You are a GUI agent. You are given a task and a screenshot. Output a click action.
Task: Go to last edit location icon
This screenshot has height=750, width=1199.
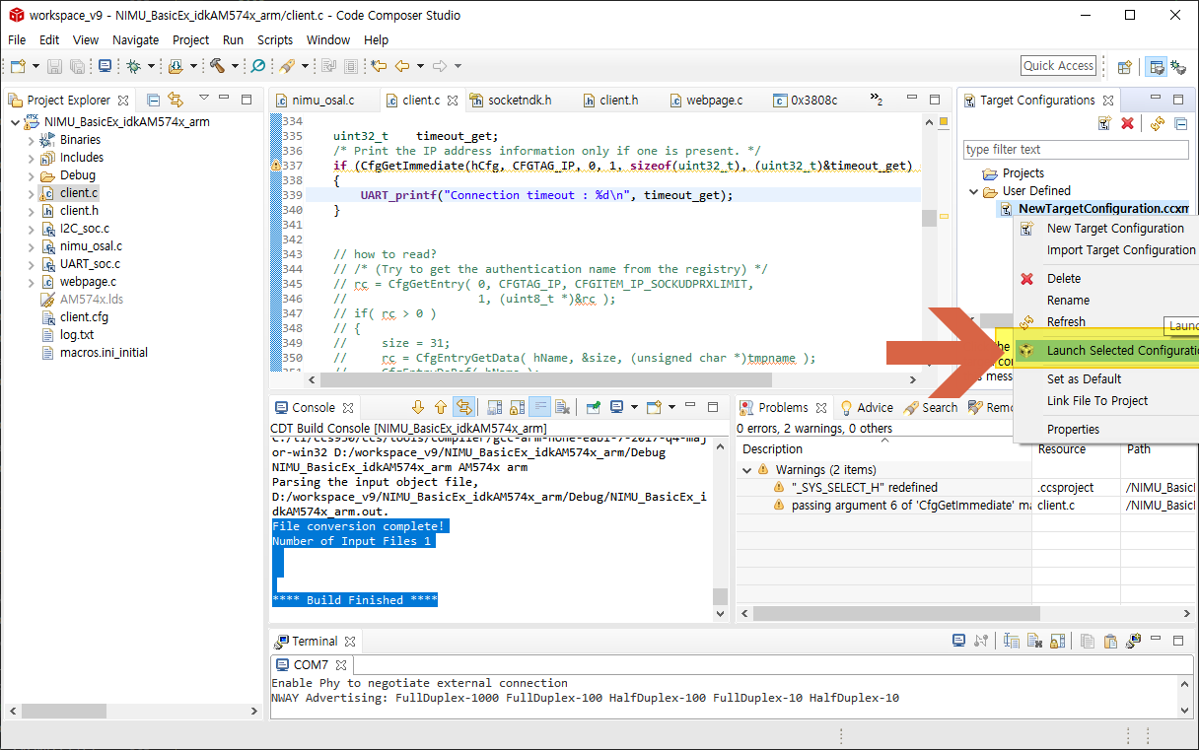(x=379, y=66)
